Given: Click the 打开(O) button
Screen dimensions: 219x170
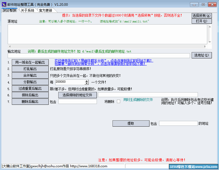Looking at the screenshot, I should (201, 21).
